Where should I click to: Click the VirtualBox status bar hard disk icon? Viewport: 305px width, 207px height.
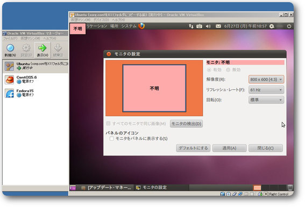[223, 194]
